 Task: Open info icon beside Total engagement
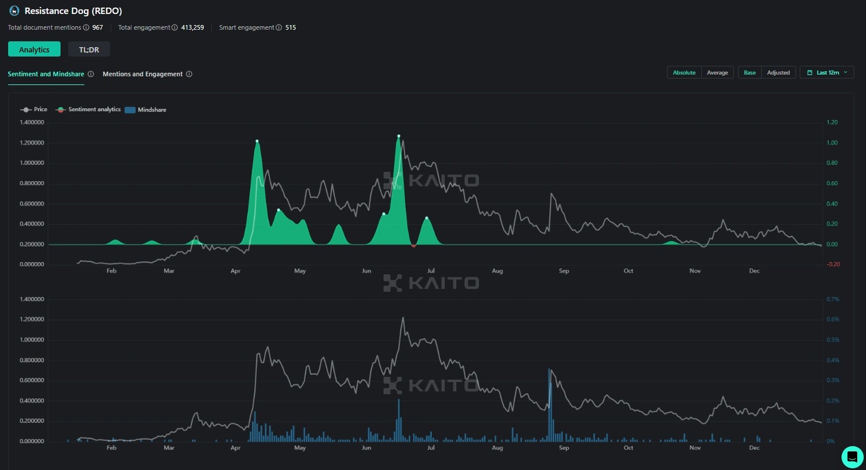tap(175, 27)
